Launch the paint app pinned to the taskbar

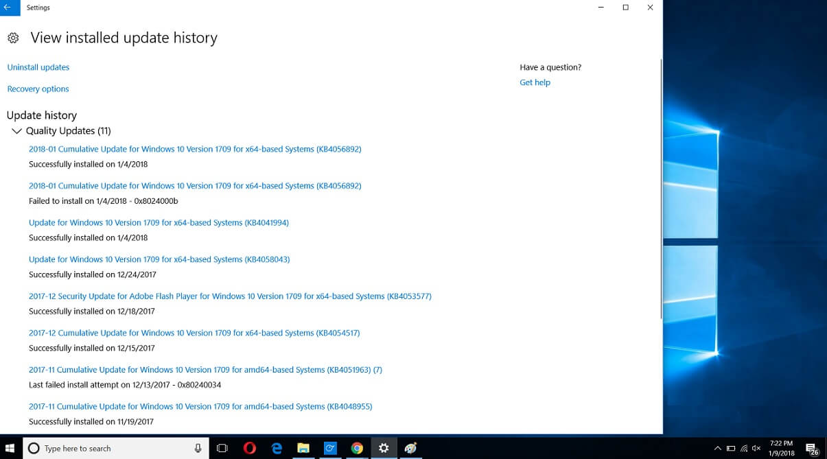coord(410,447)
